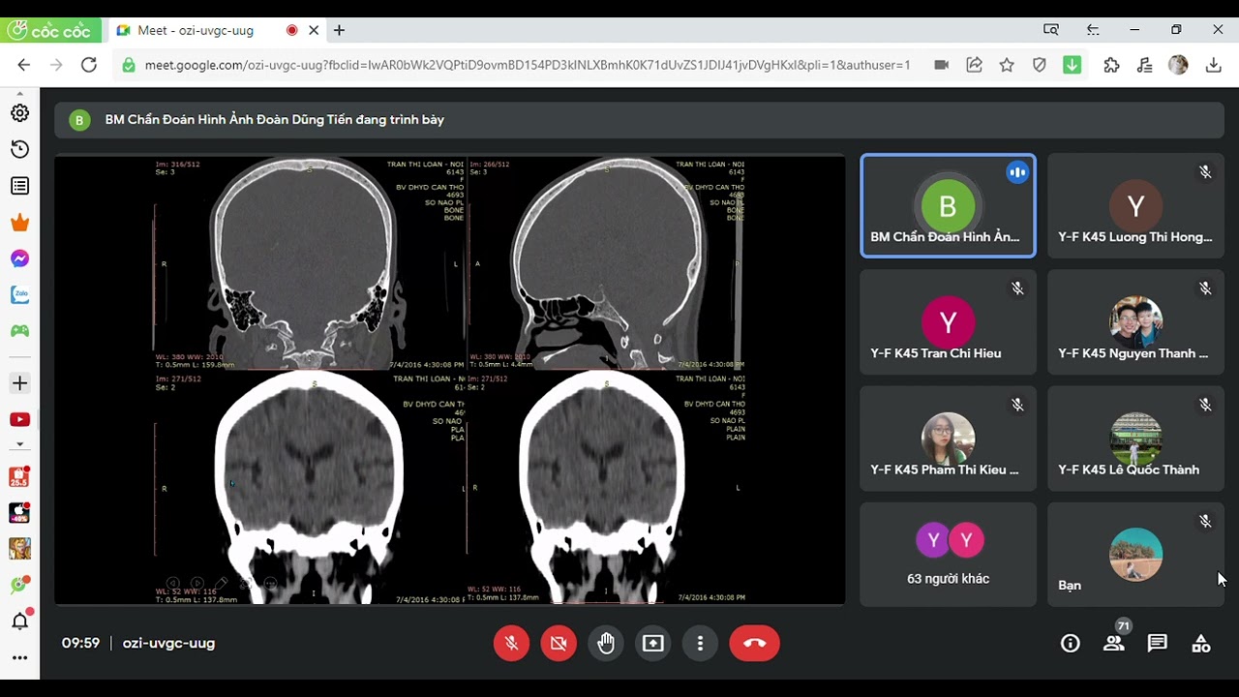
Task: Click the meeting code ozi-uvgc-uug
Action: (x=168, y=643)
